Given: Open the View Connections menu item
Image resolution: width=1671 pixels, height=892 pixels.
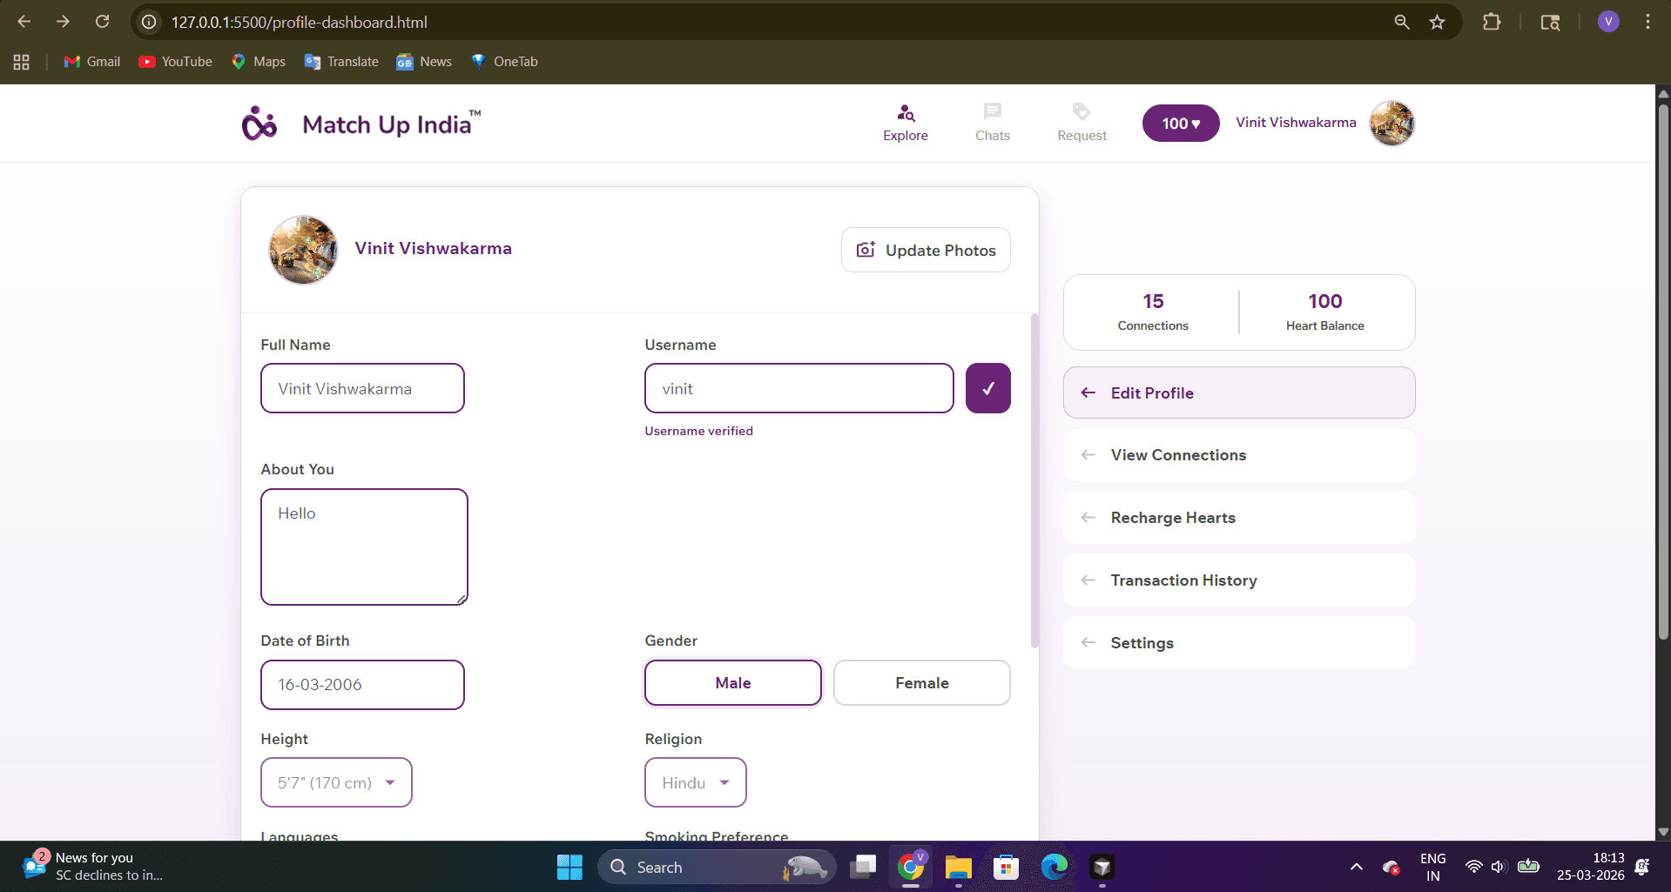Looking at the screenshot, I should click(1239, 455).
